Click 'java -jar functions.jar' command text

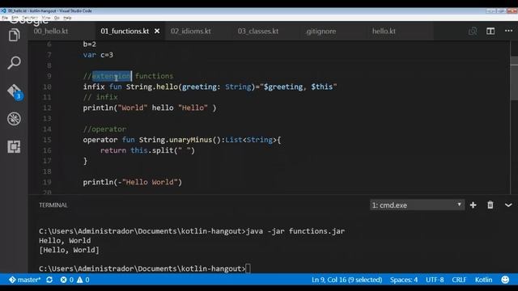coord(295,231)
